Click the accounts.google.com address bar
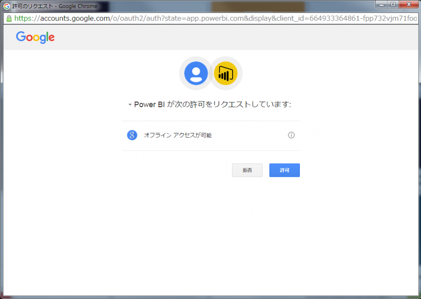 (x=211, y=18)
